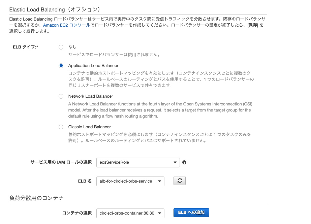Select the 'なし' ELB type radio button

(61, 47)
